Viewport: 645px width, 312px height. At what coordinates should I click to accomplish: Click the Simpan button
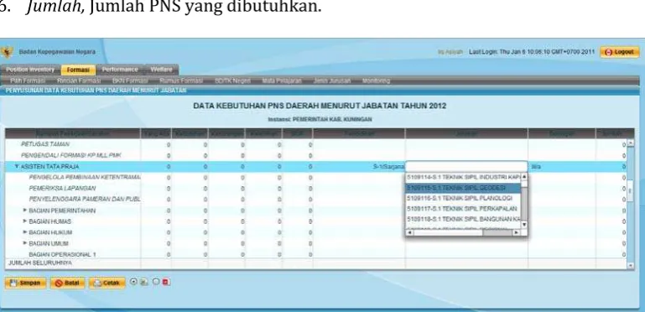point(25,283)
